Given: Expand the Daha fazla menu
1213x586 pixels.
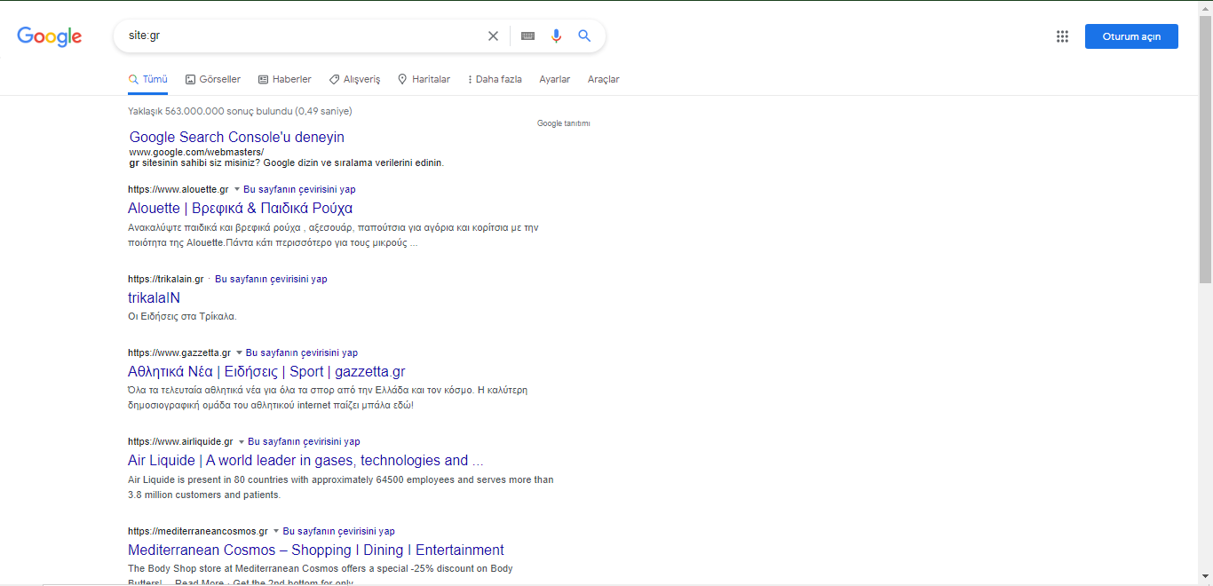Looking at the screenshot, I should click(x=495, y=79).
